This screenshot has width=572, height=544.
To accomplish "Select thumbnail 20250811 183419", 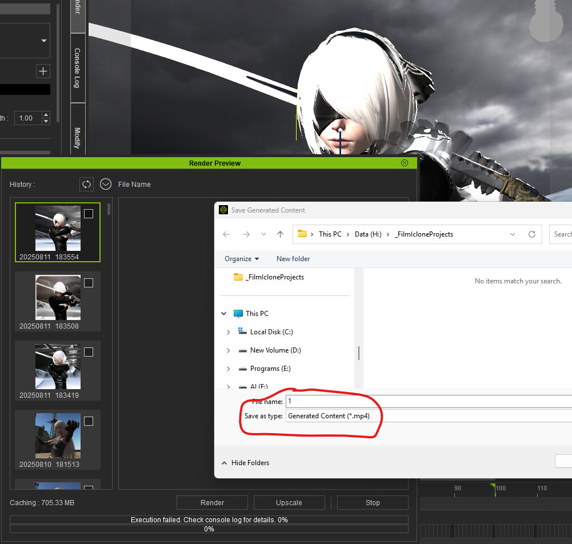I will (58, 367).
